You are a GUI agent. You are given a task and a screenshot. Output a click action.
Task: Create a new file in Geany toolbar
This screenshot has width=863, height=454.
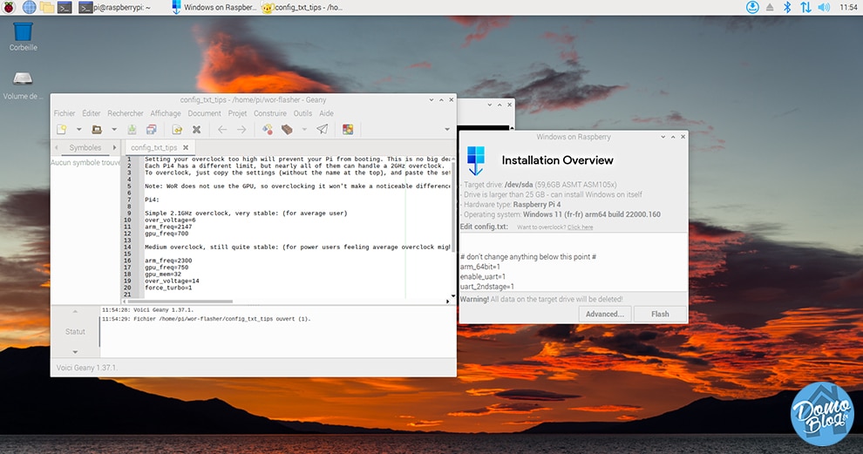click(x=62, y=129)
